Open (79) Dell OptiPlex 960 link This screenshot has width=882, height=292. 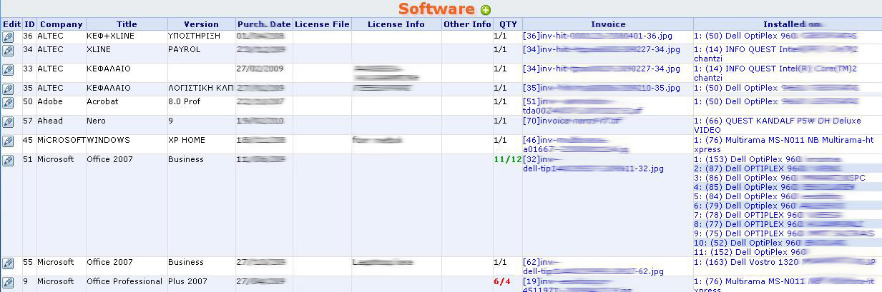[769, 206]
